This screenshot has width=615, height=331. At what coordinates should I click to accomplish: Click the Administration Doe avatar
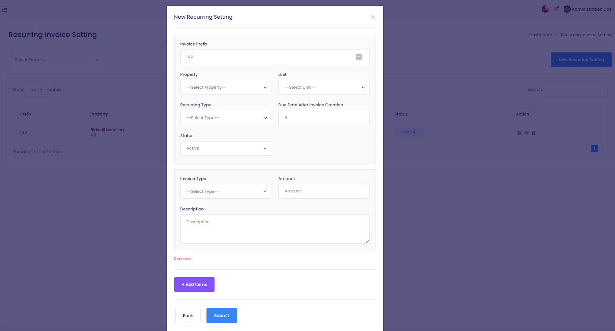[x=567, y=9]
